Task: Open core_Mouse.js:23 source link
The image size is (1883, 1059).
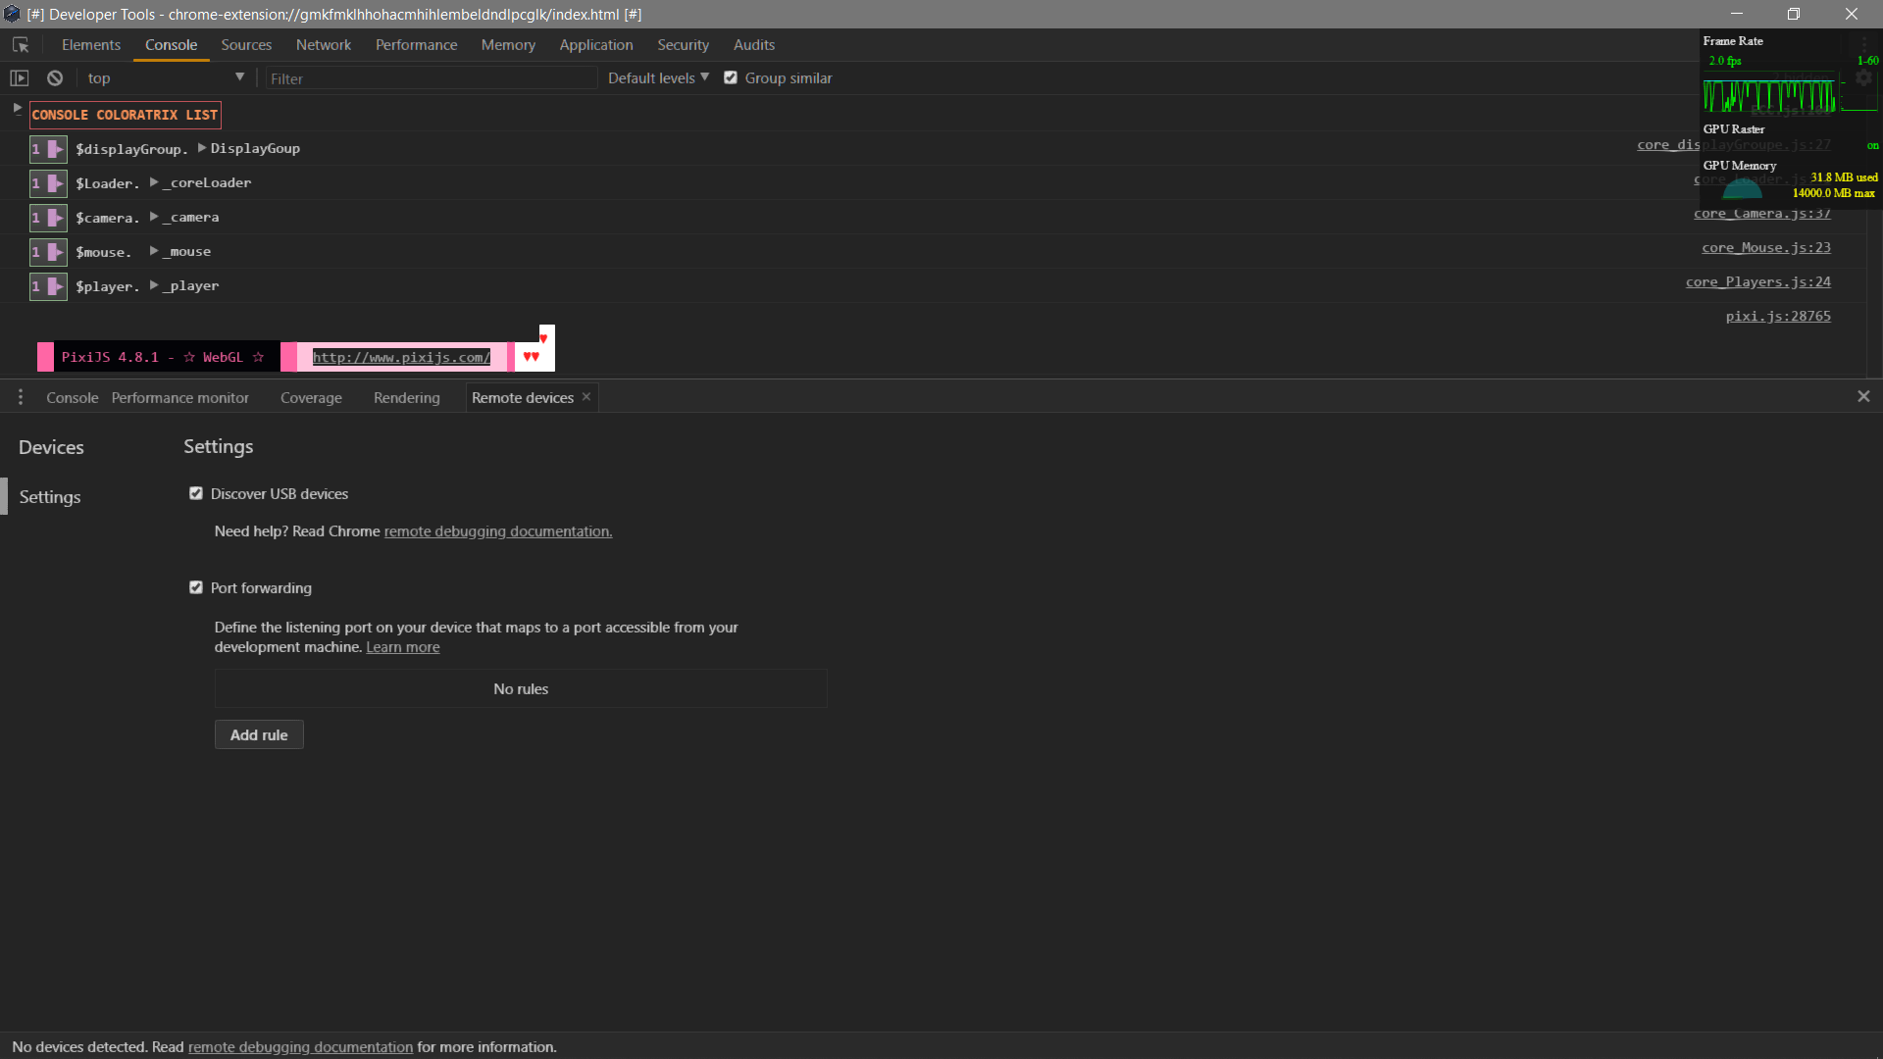Action: [1766, 248]
